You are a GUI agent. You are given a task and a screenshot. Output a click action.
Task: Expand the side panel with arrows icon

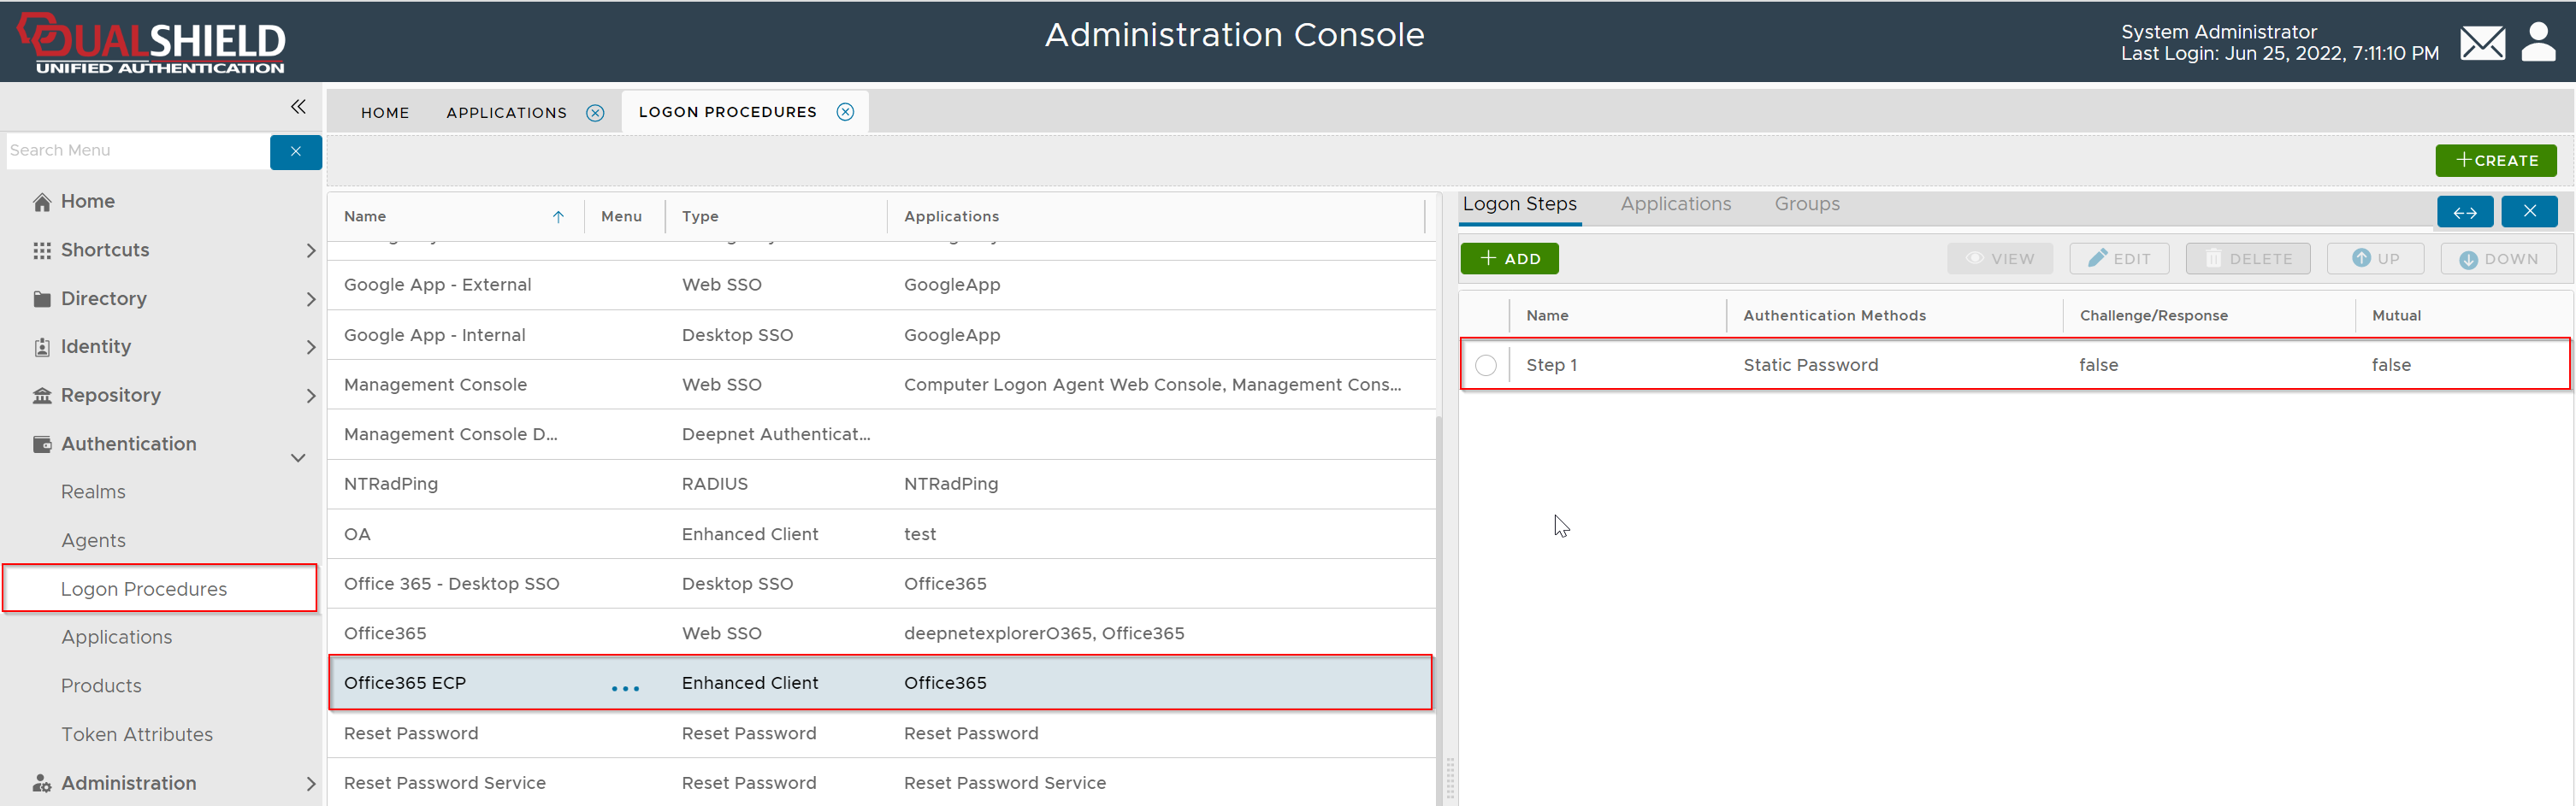coord(2464,212)
